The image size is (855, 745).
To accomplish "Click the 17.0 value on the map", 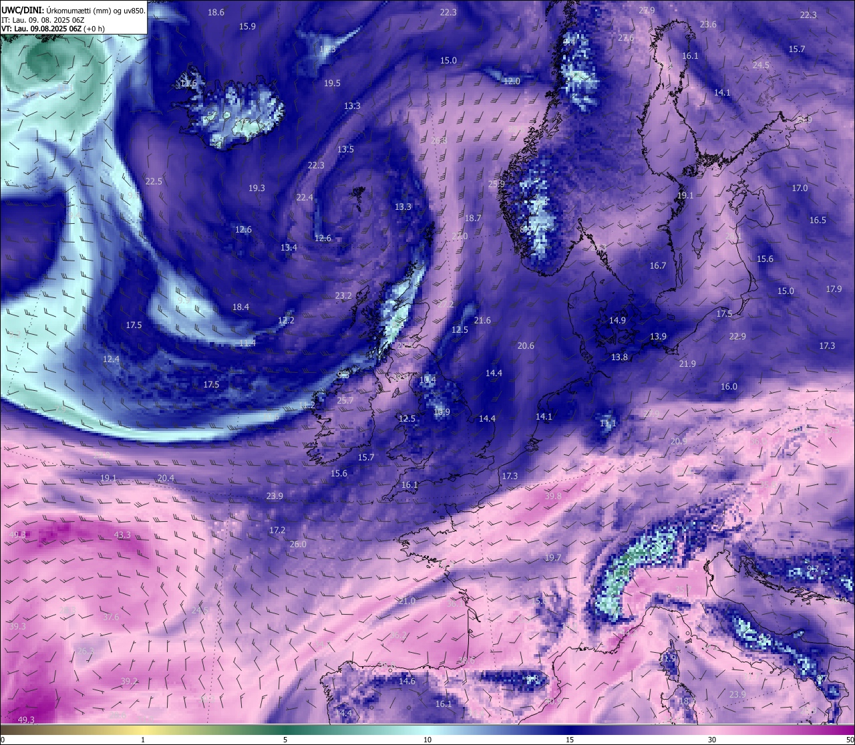I will [800, 188].
